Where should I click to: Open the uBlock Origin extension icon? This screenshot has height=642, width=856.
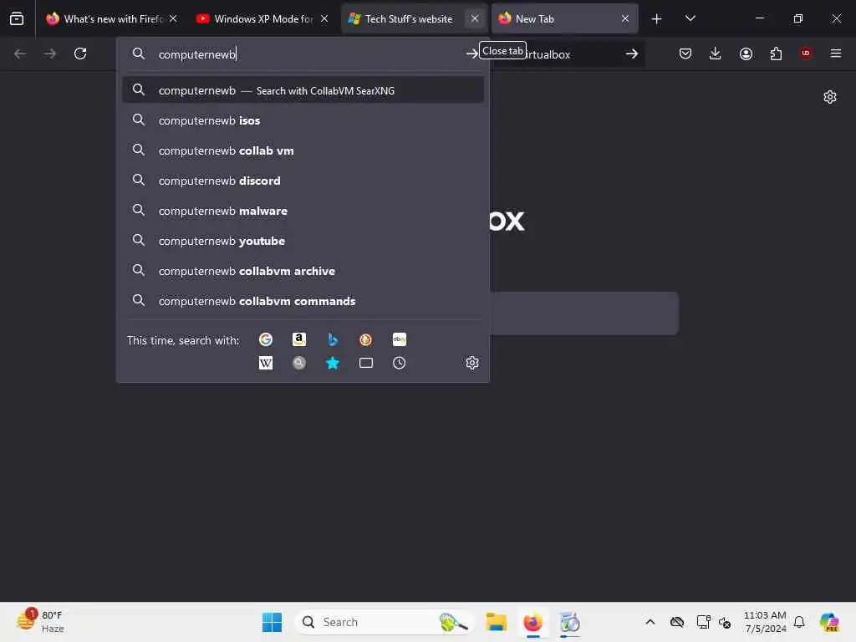coord(806,53)
